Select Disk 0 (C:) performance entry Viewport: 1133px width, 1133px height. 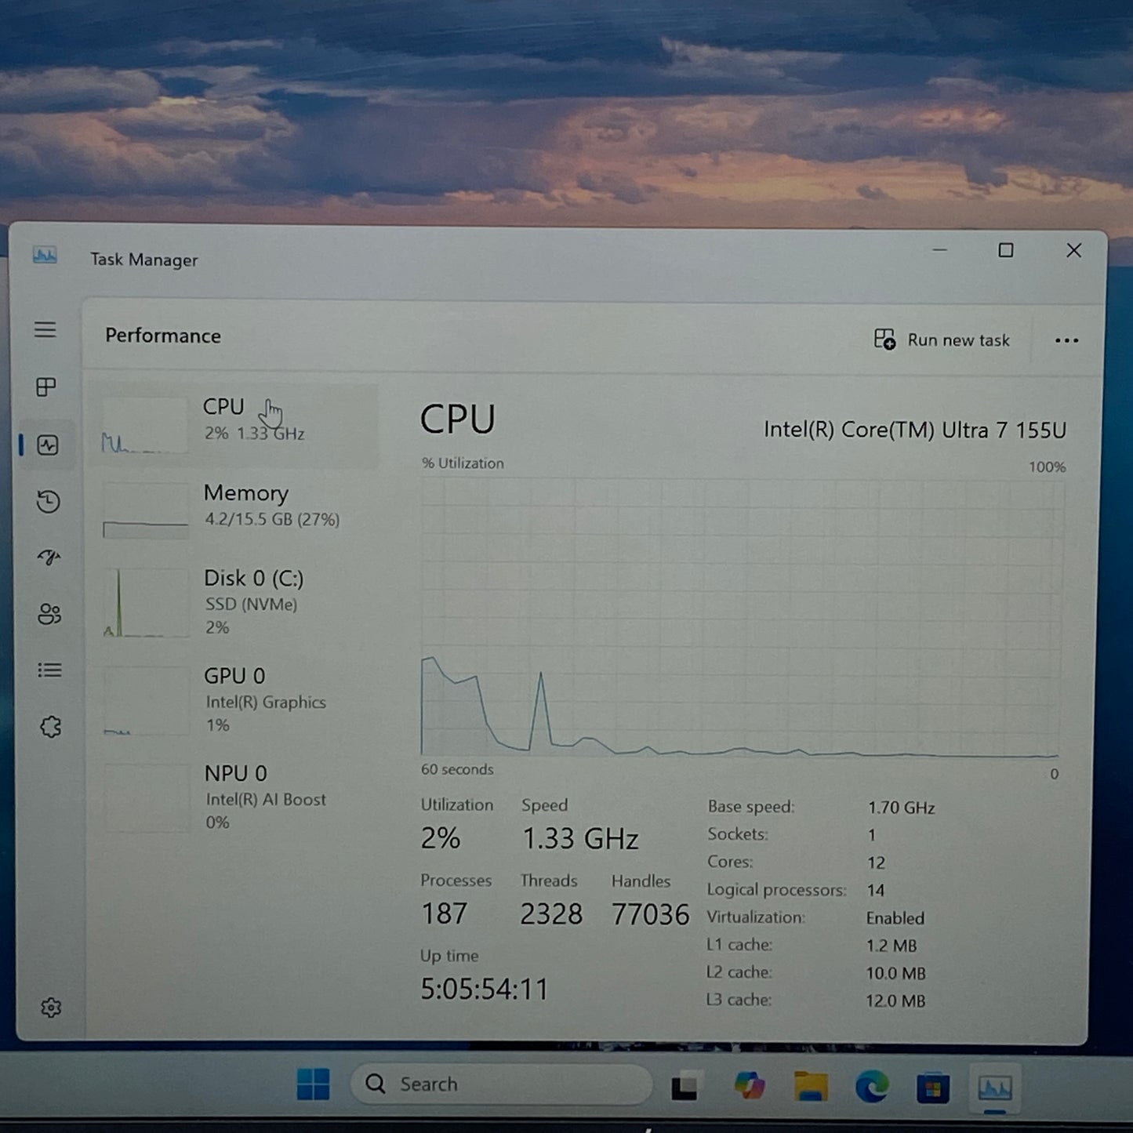click(235, 601)
